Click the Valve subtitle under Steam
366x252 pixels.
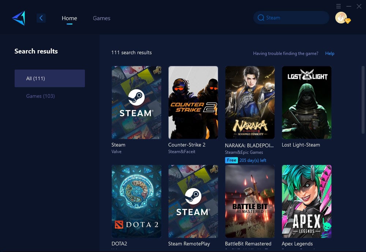[x=116, y=152]
